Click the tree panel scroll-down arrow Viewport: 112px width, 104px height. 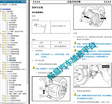[x=27, y=101]
